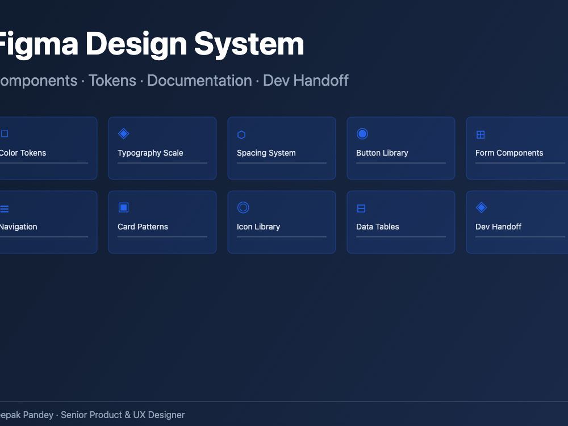Select the Dev Handoff card label
Image resolution: width=568 pixels, height=426 pixels.
tap(498, 227)
